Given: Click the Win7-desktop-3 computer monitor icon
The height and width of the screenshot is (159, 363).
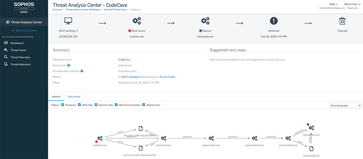Looking at the screenshot, I should tap(68, 21).
